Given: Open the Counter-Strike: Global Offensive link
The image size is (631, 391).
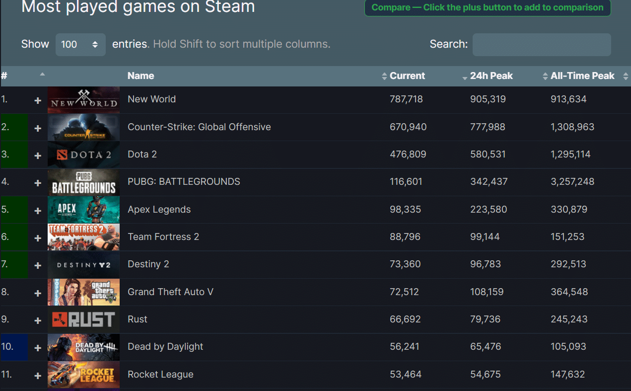Looking at the screenshot, I should click(x=199, y=127).
